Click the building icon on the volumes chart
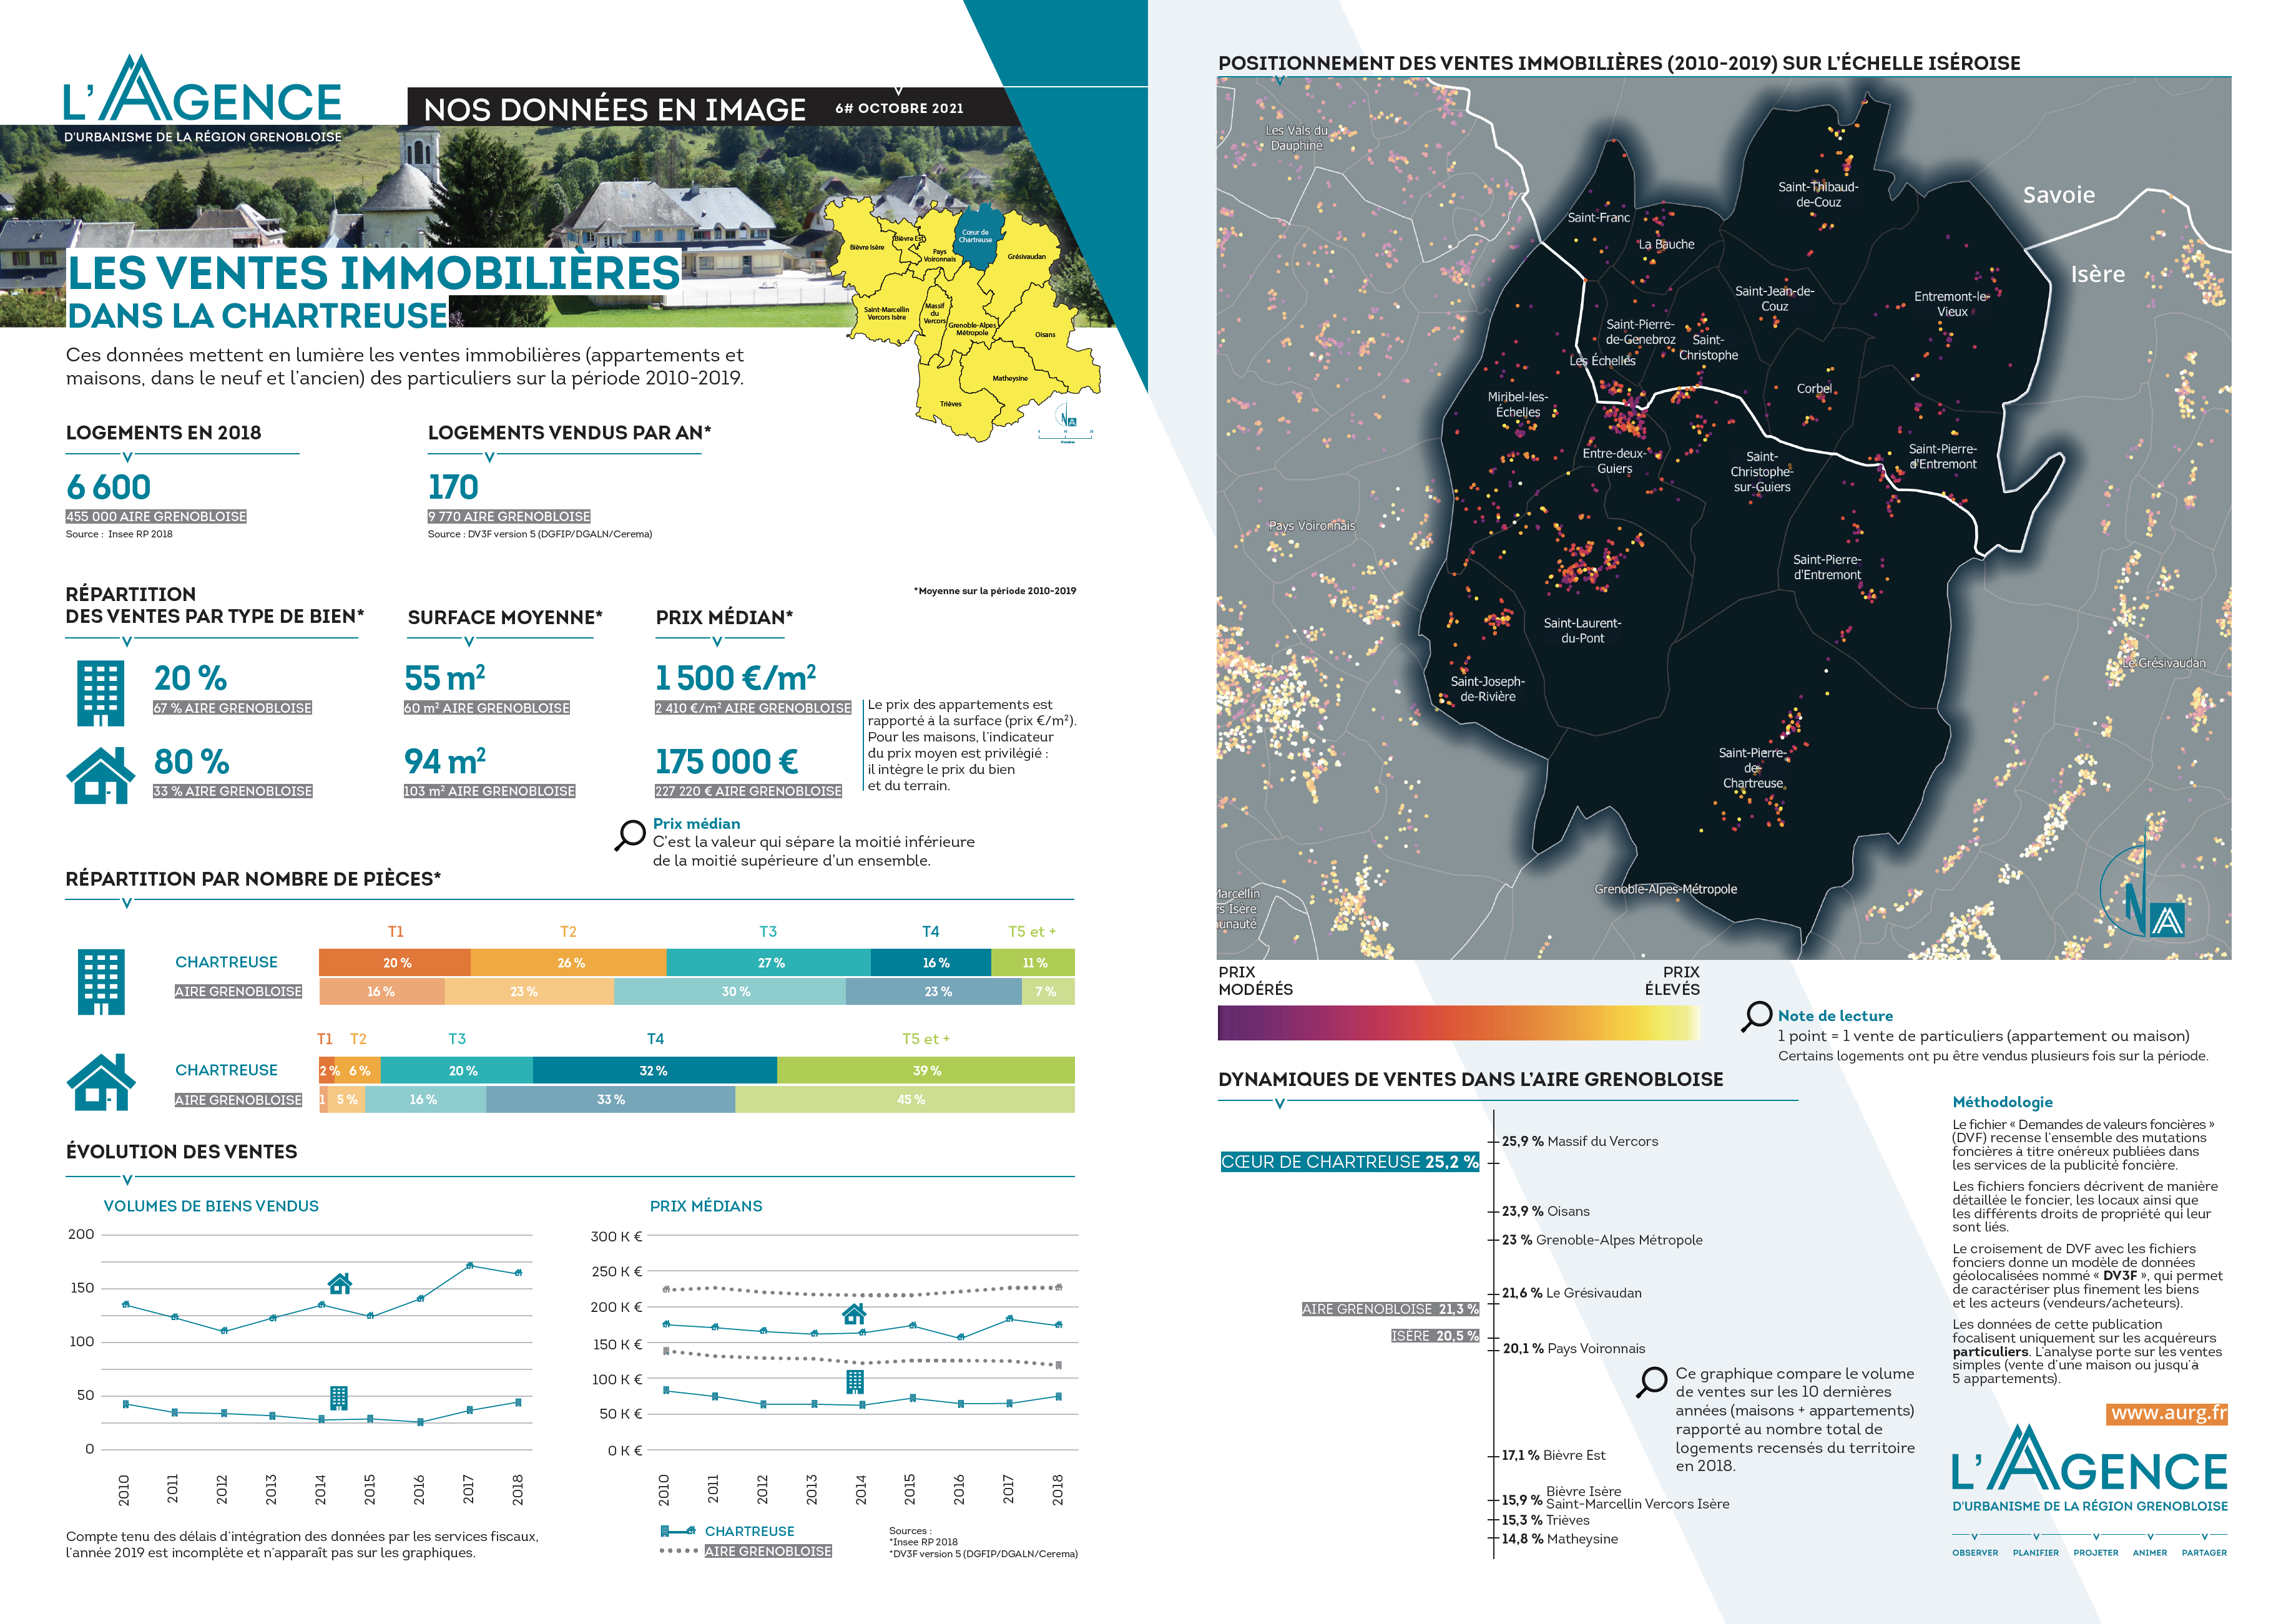2296x1624 pixels. pyautogui.click(x=339, y=1397)
